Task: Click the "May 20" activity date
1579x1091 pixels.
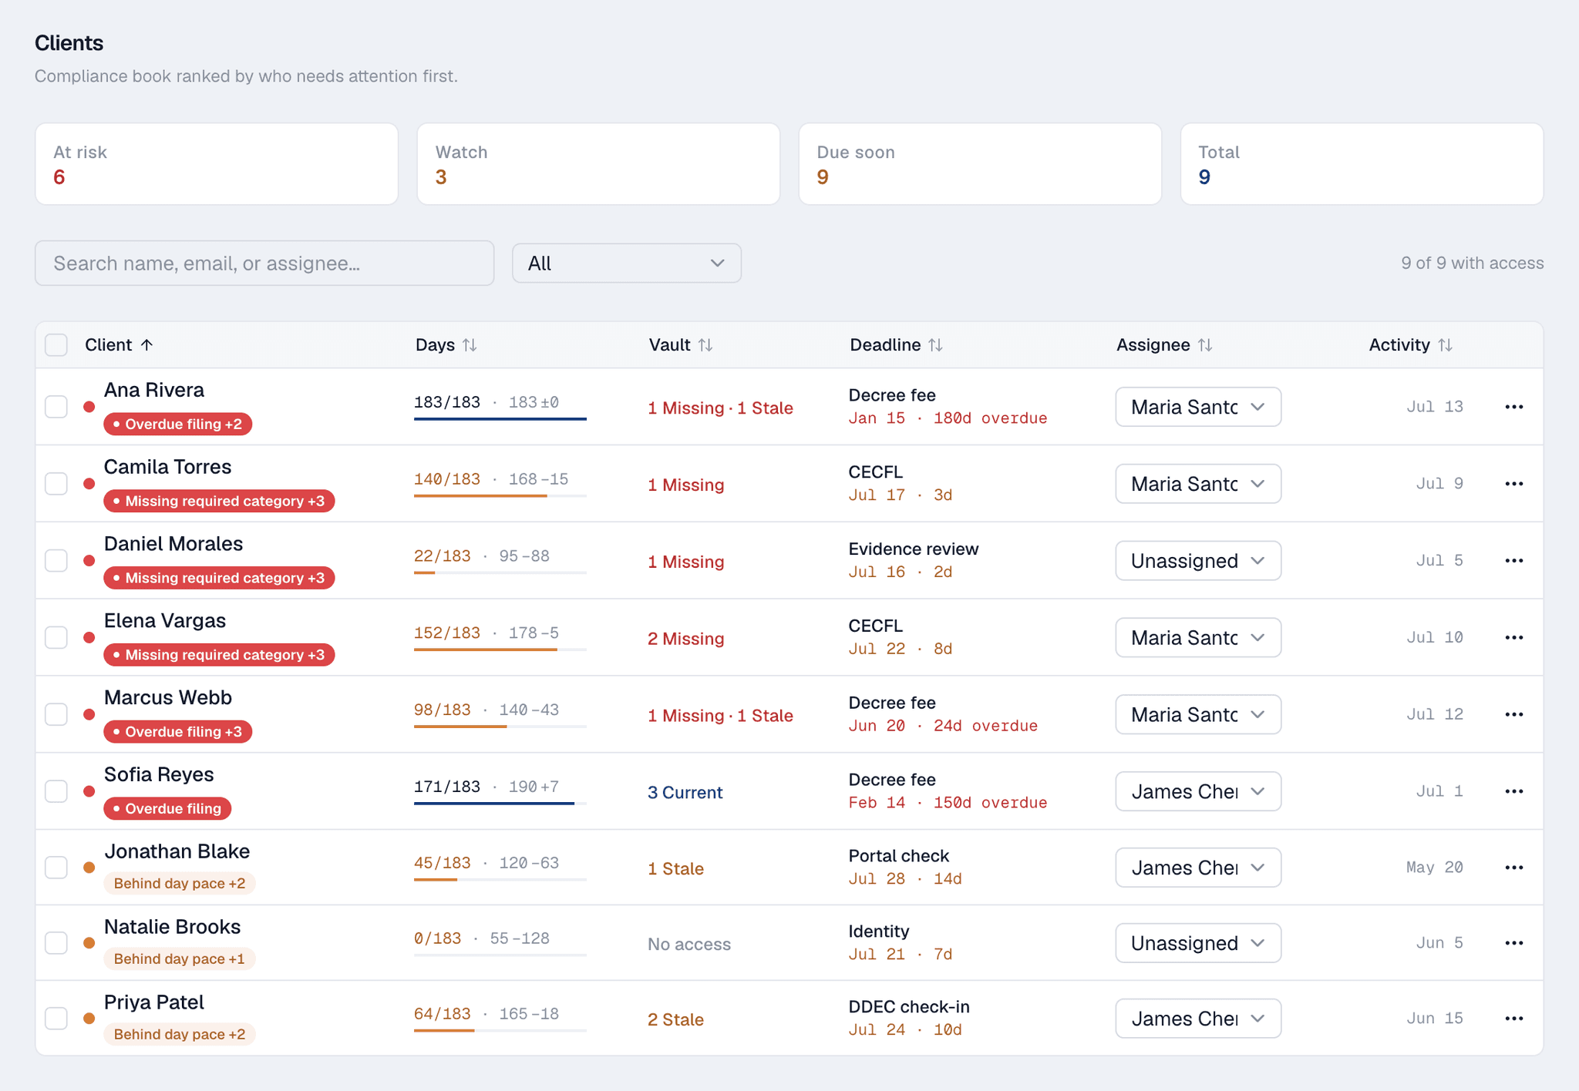Action: (1434, 868)
